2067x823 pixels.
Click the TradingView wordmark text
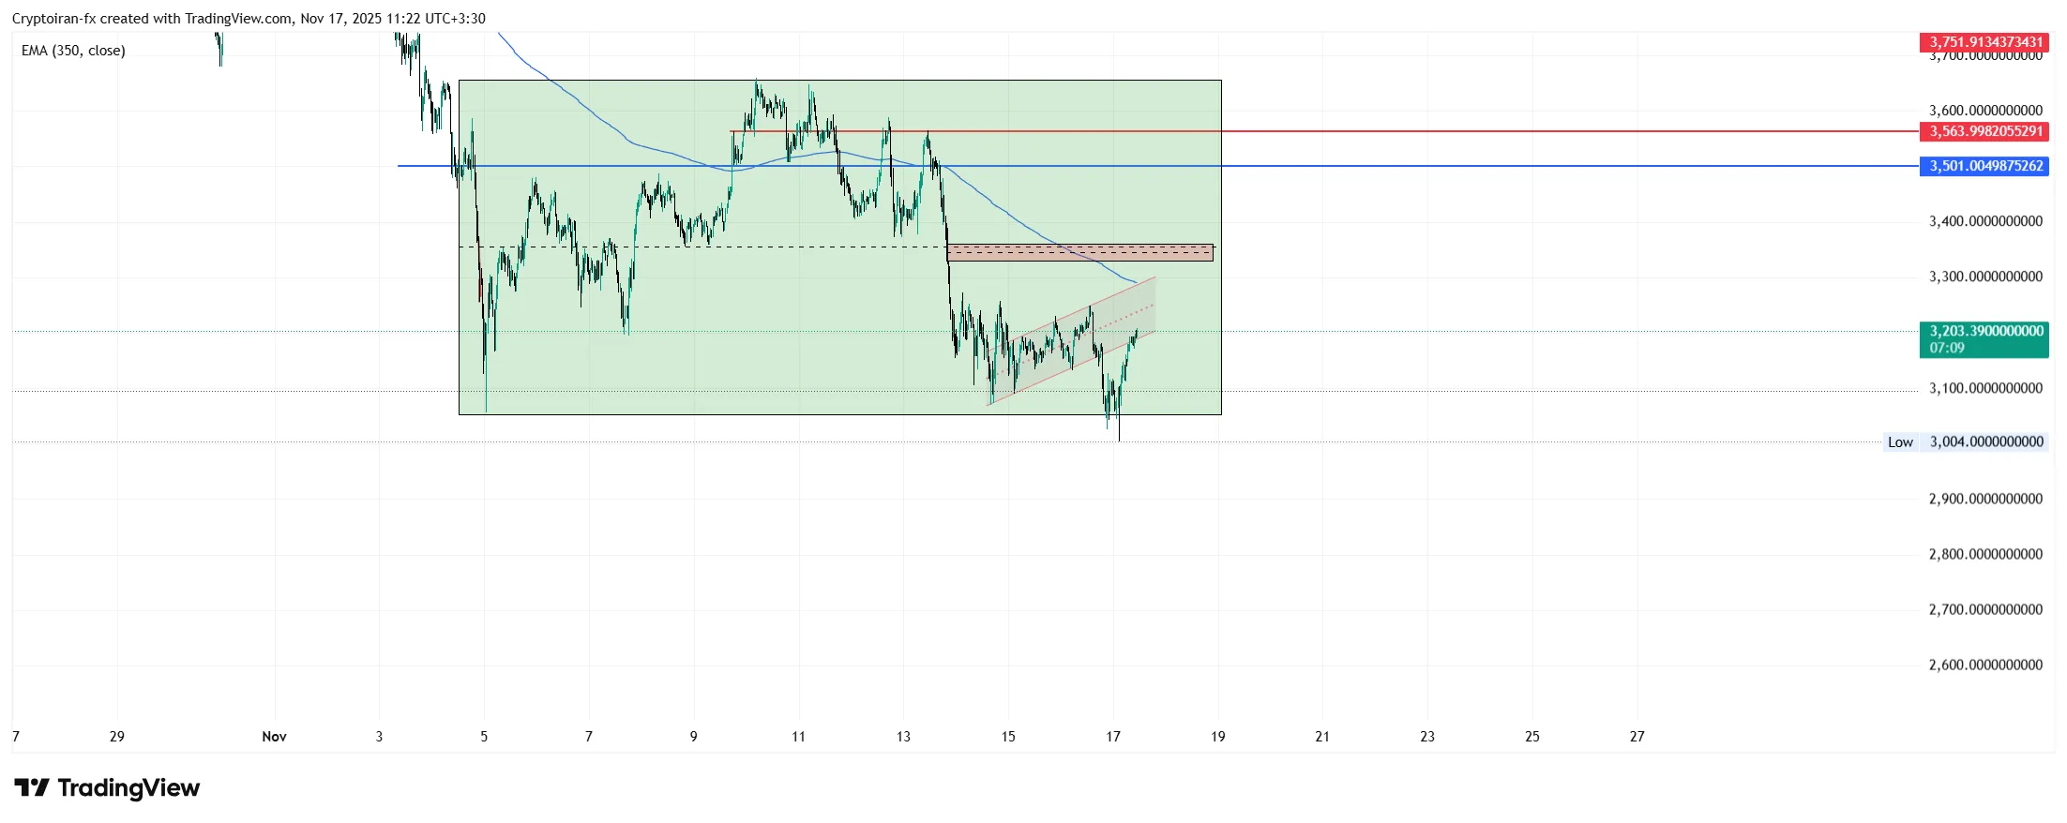[x=128, y=787]
